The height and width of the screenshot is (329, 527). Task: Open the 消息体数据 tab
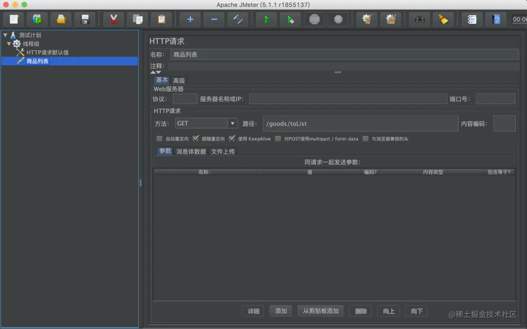(191, 152)
